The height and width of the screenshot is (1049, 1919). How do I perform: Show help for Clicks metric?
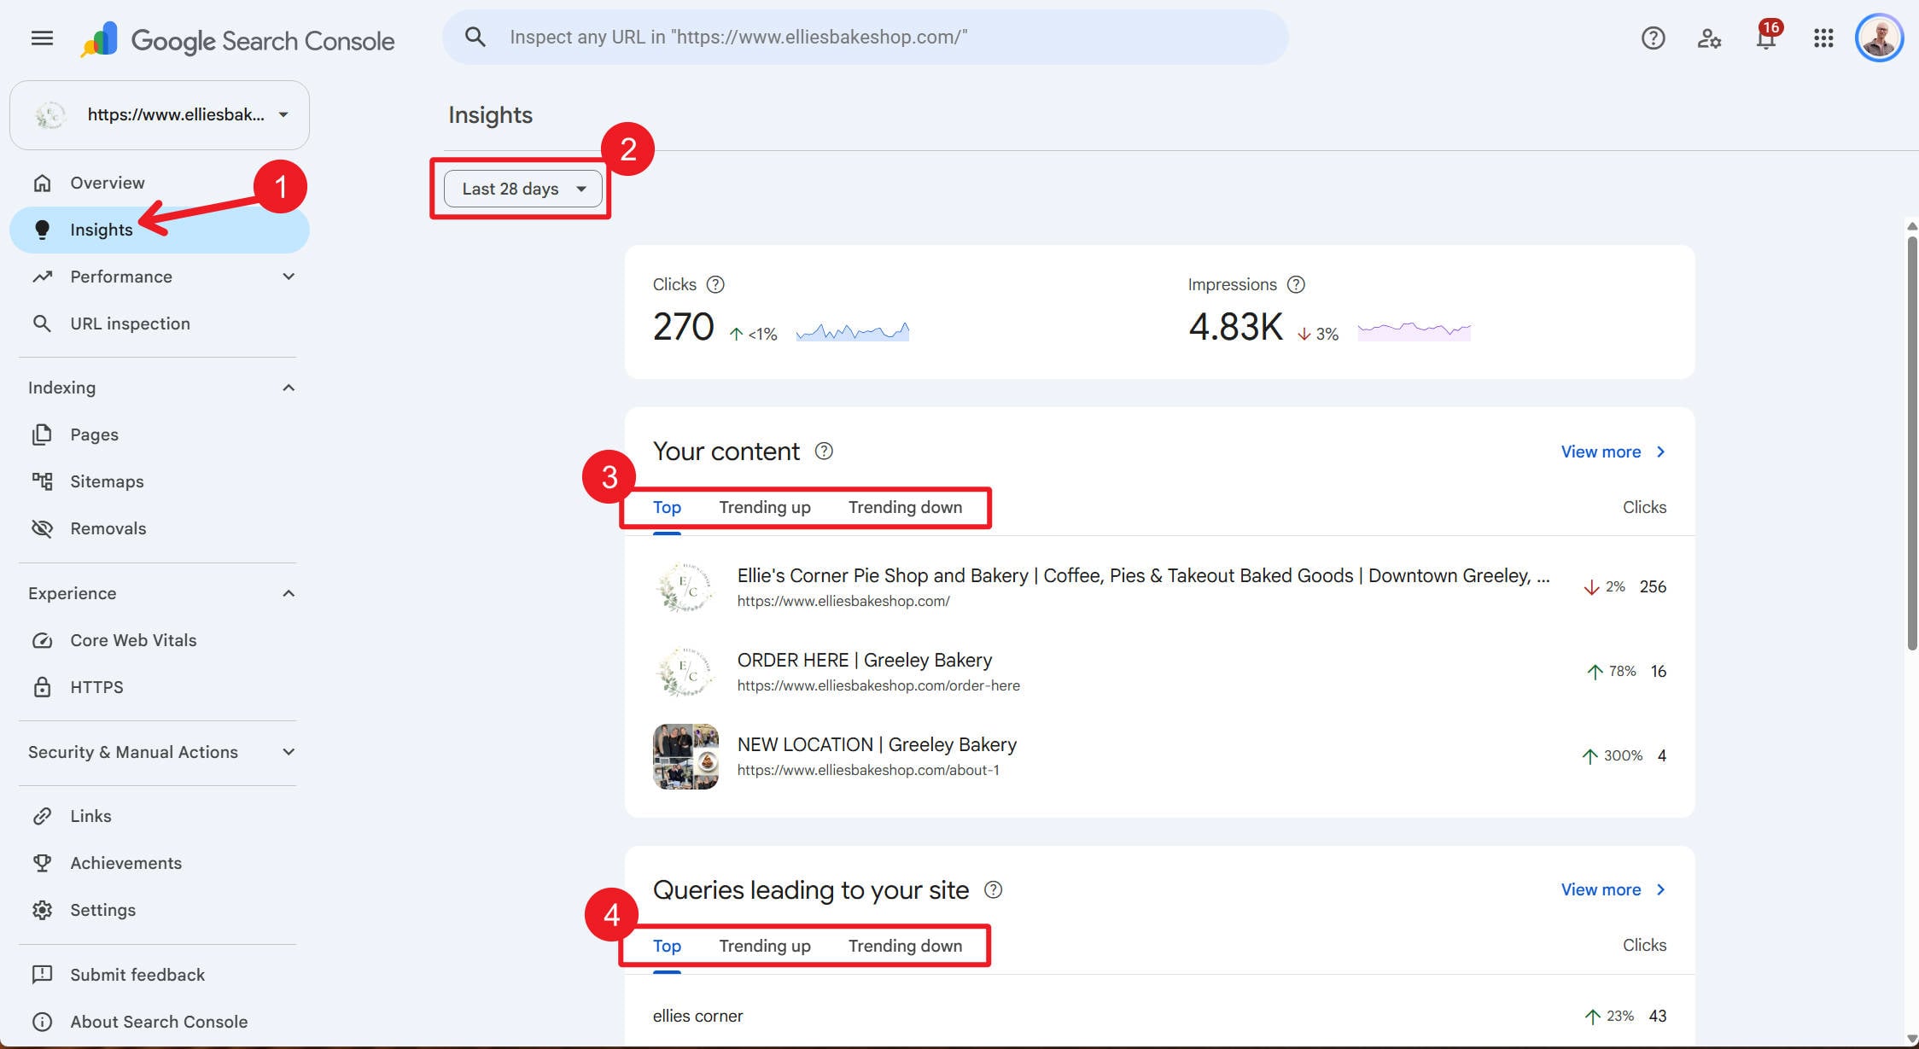pos(715,284)
